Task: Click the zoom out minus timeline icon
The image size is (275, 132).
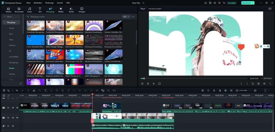Action: pos(237,90)
